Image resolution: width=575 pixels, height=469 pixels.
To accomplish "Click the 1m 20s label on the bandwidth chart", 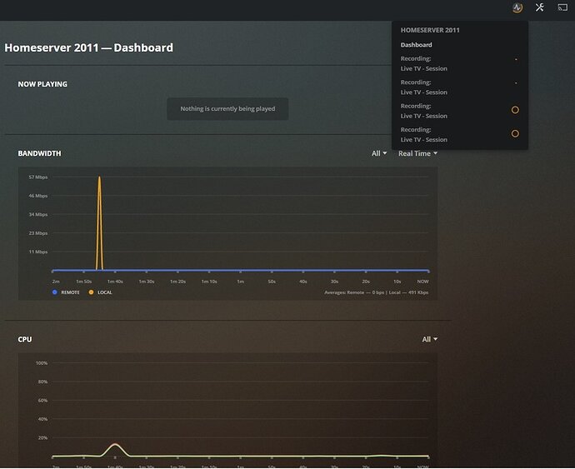I will coord(177,282).
